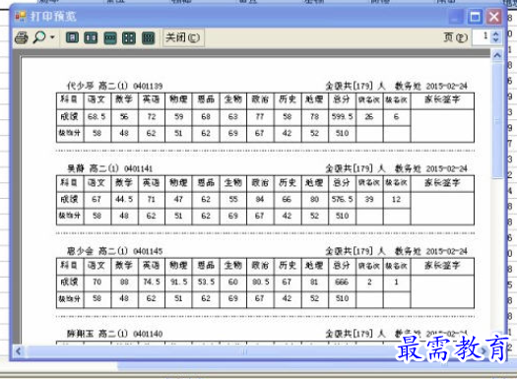The height and width of the screenshot is (379, 517).
Task: Minimize the print preview window
Action: 456,17
